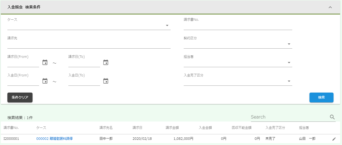This screenshot has width=342, height=145.
Task: Collapse the 検索条件 panel
Action: pos(330,7)
